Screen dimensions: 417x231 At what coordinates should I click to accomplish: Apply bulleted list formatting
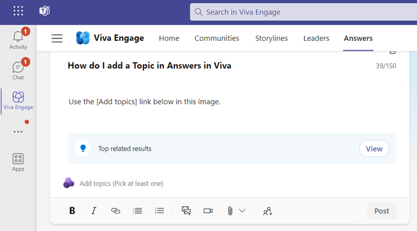point(137,211)
